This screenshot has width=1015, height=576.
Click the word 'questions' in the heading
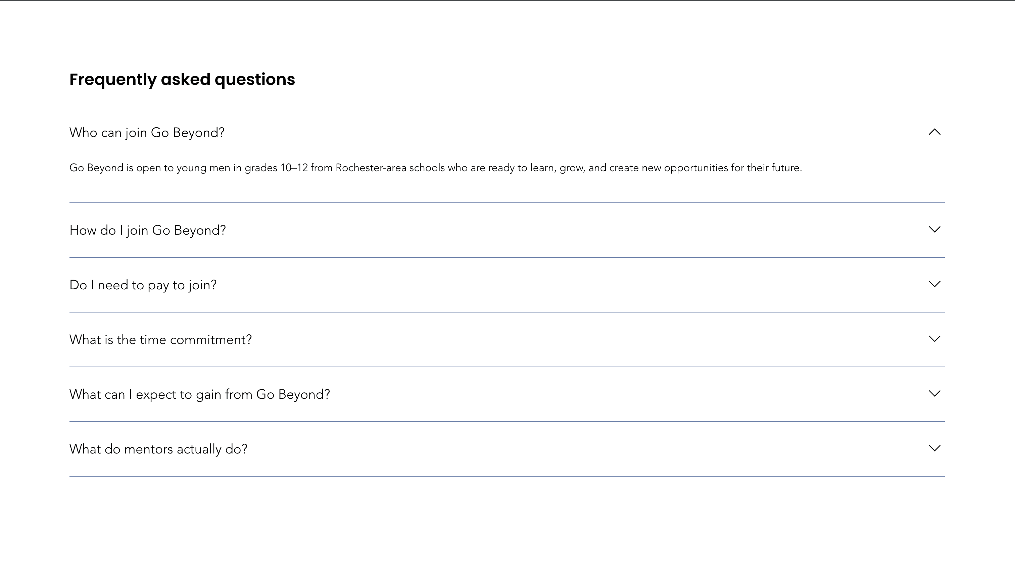pos(255,80)
